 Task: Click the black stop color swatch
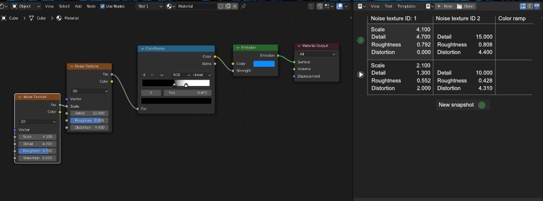176,101
